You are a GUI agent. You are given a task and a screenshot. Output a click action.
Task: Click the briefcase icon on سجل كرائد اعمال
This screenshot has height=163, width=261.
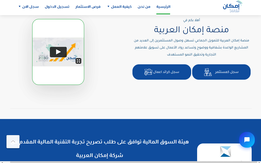(x=148, y=72)
